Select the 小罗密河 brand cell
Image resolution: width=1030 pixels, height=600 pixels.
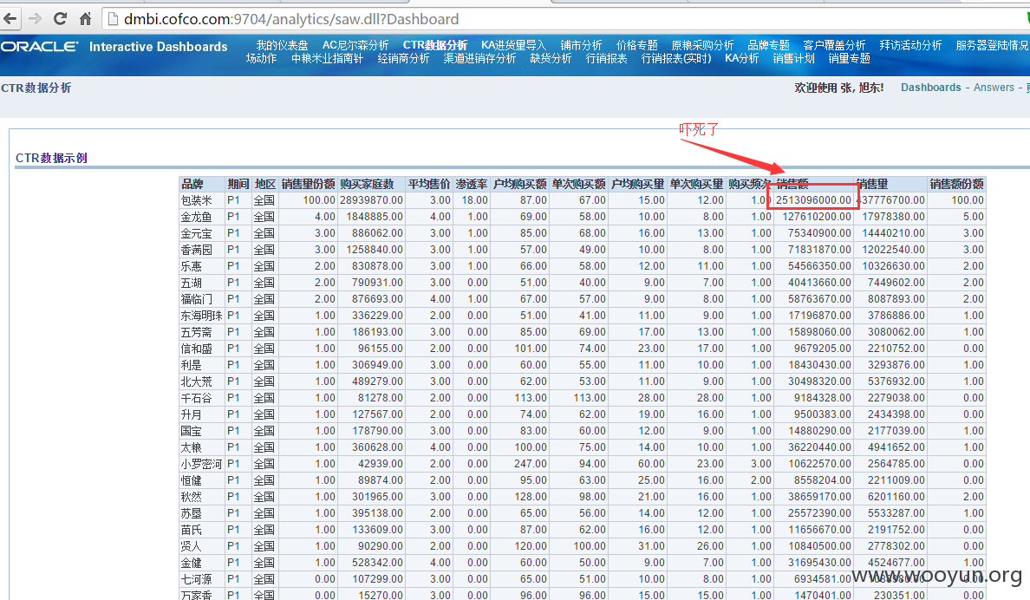(x=202, y=464)
